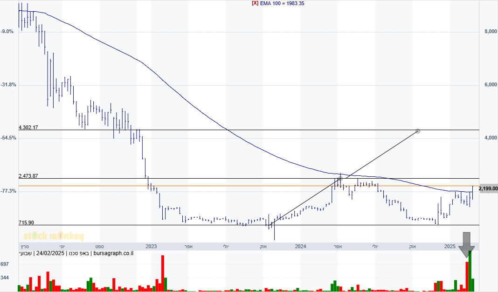Click the 2025 year marker on timeline

450,246
